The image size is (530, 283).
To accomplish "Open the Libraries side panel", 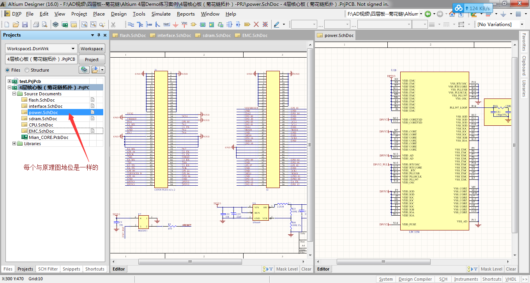I will coord(524,88).
